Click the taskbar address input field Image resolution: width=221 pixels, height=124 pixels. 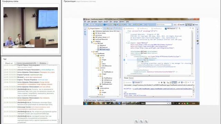pos(157,103)
